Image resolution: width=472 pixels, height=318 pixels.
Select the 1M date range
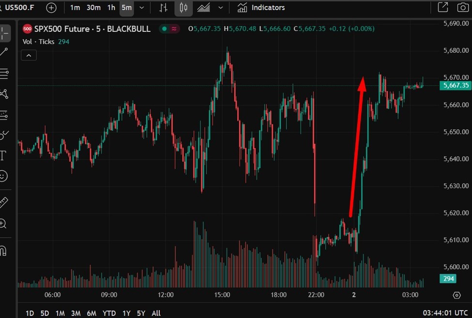click(x=60, y=313)
